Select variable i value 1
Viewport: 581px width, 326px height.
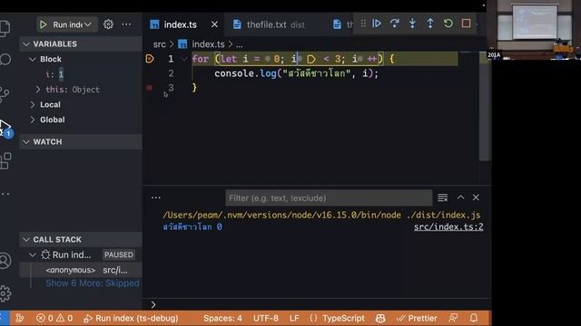coord(61,74)
